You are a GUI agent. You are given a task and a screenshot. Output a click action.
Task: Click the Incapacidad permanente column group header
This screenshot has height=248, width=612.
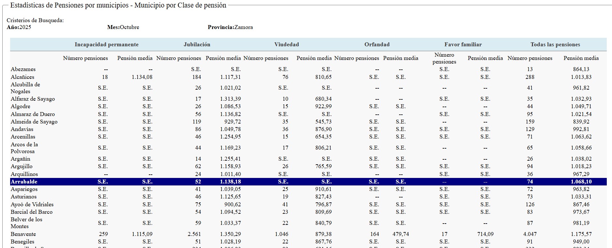(x=107, y=45)
